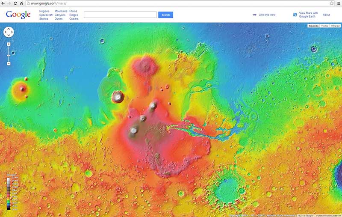Show the Spacecraft list
Viewport: 342px width, 217px height.
click(46, 15)
